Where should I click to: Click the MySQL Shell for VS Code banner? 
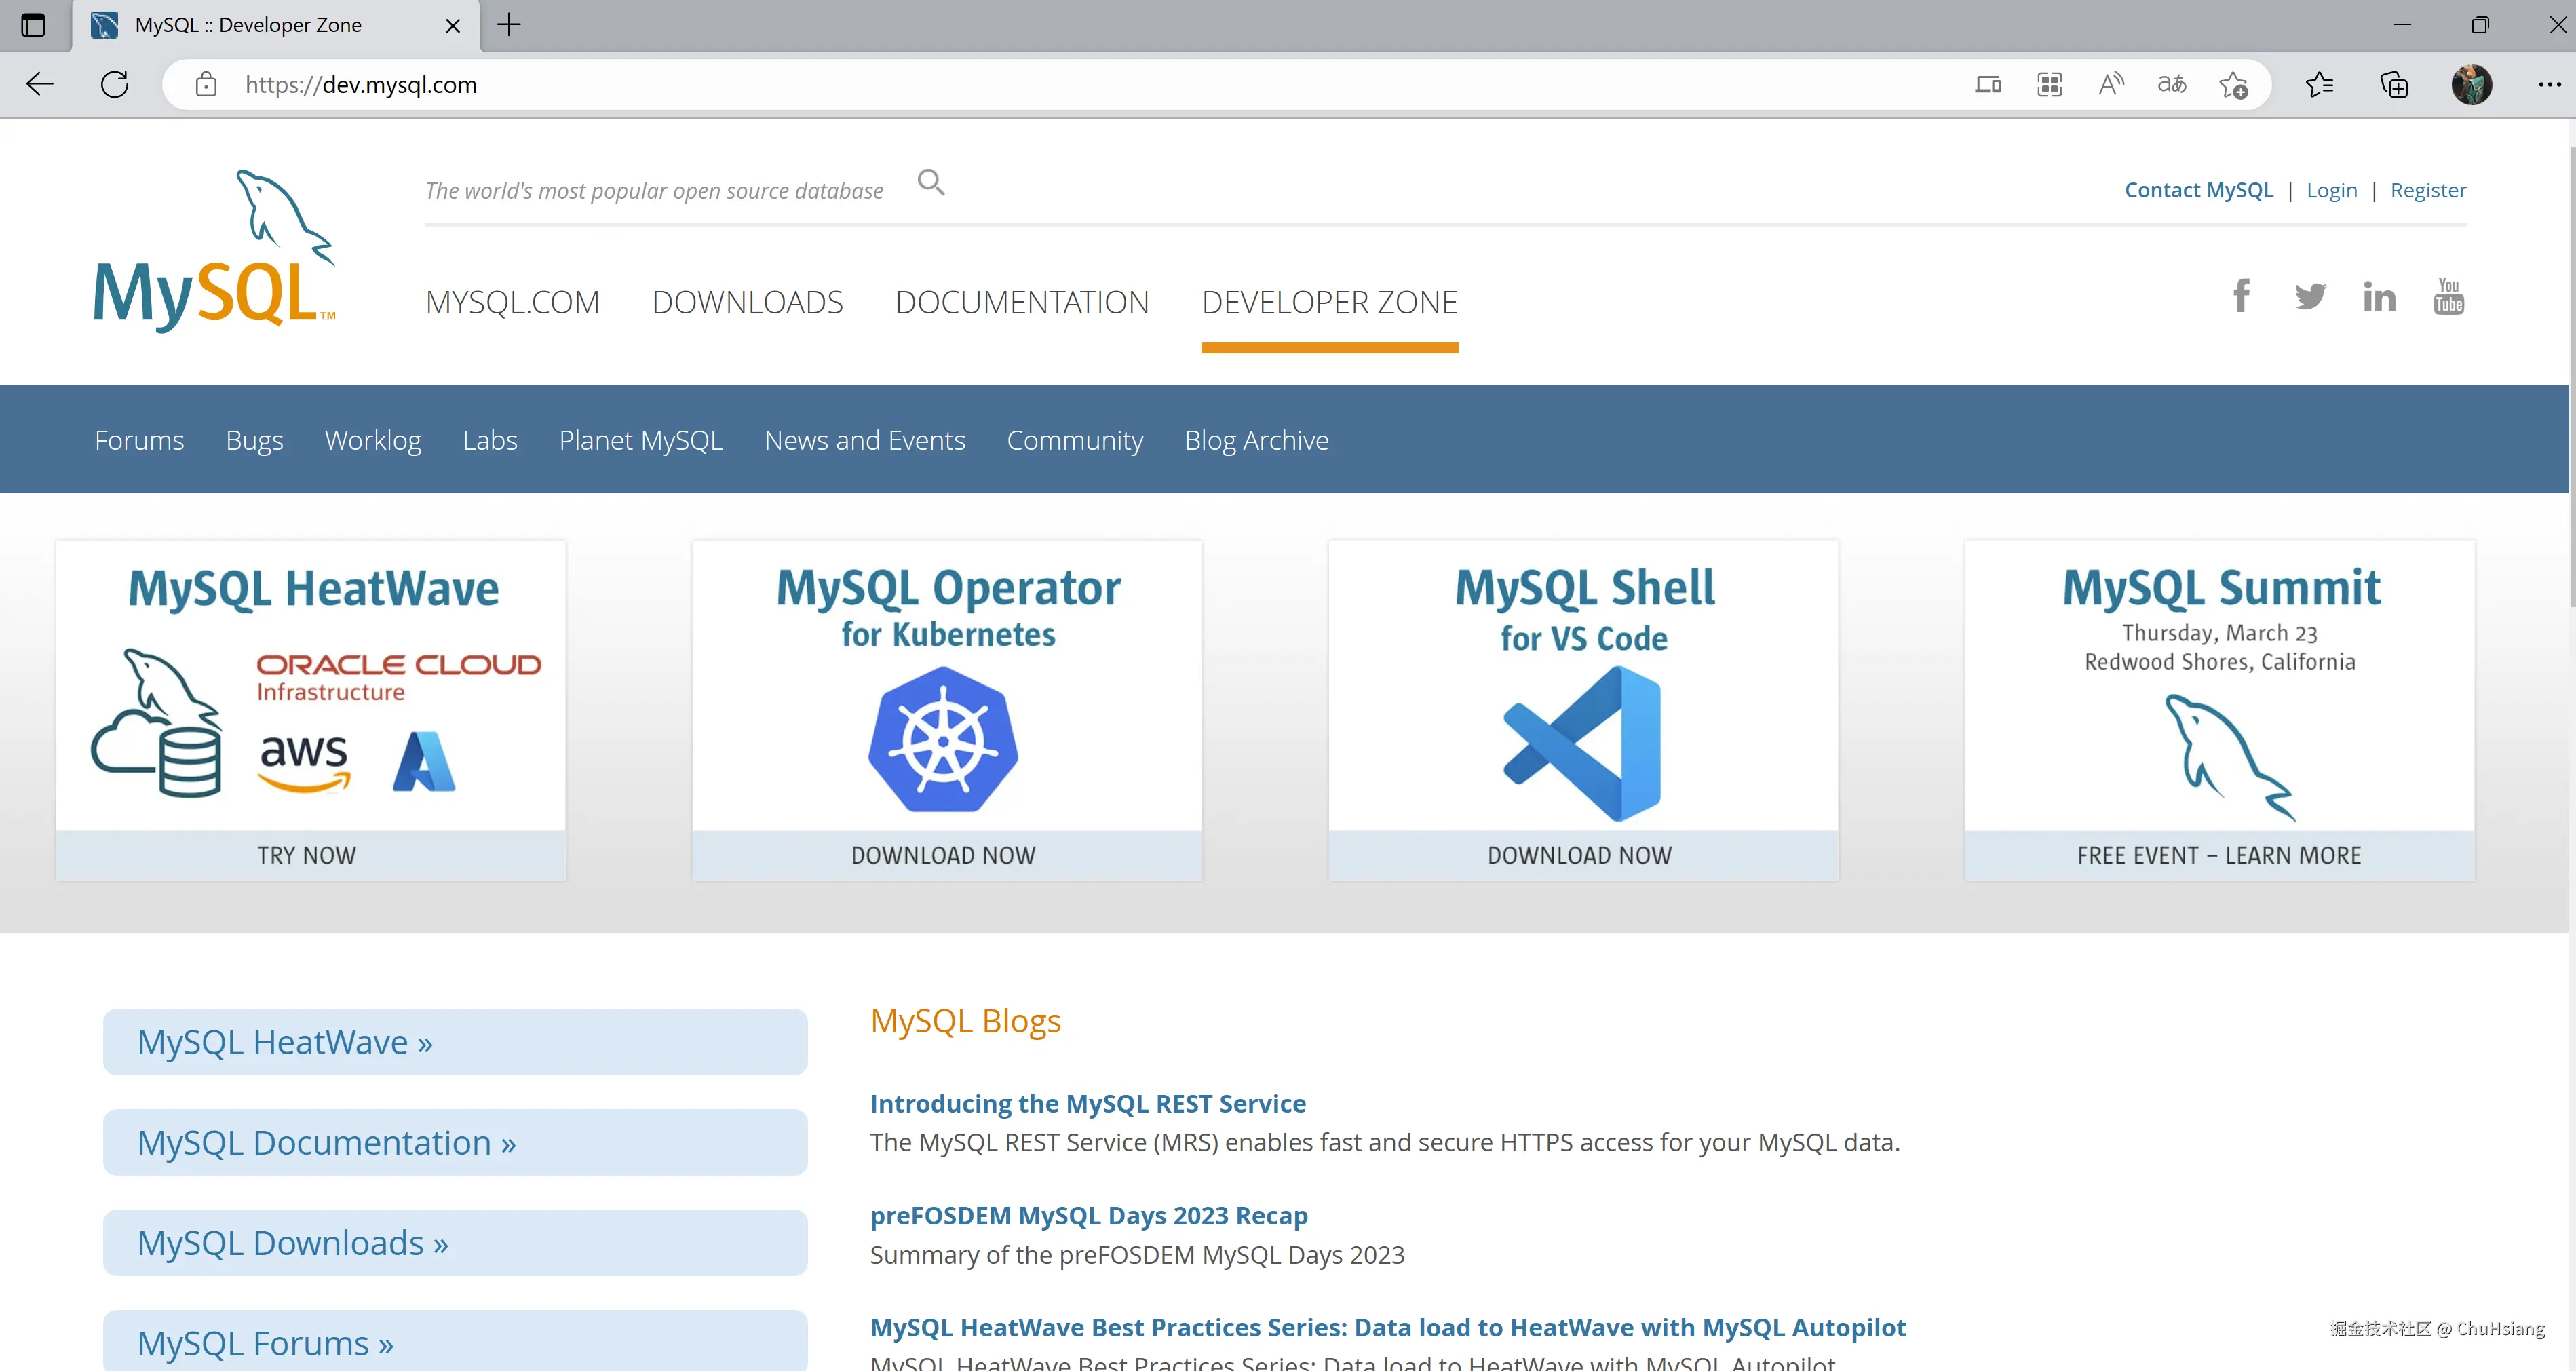(x=1583, y=710)
